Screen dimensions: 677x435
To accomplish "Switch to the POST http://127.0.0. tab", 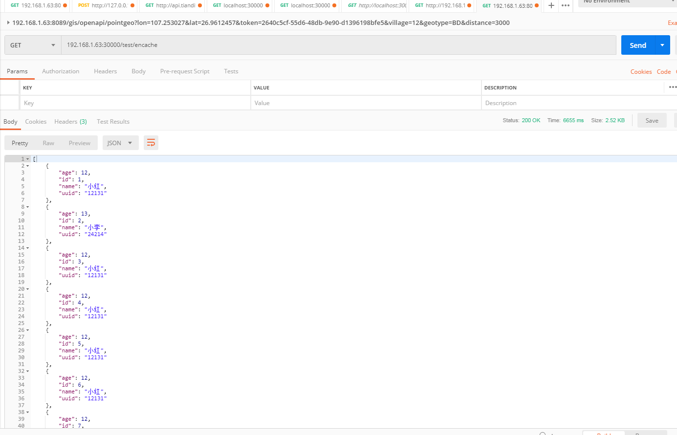I will pyautogui.click(x=106, y=5).
